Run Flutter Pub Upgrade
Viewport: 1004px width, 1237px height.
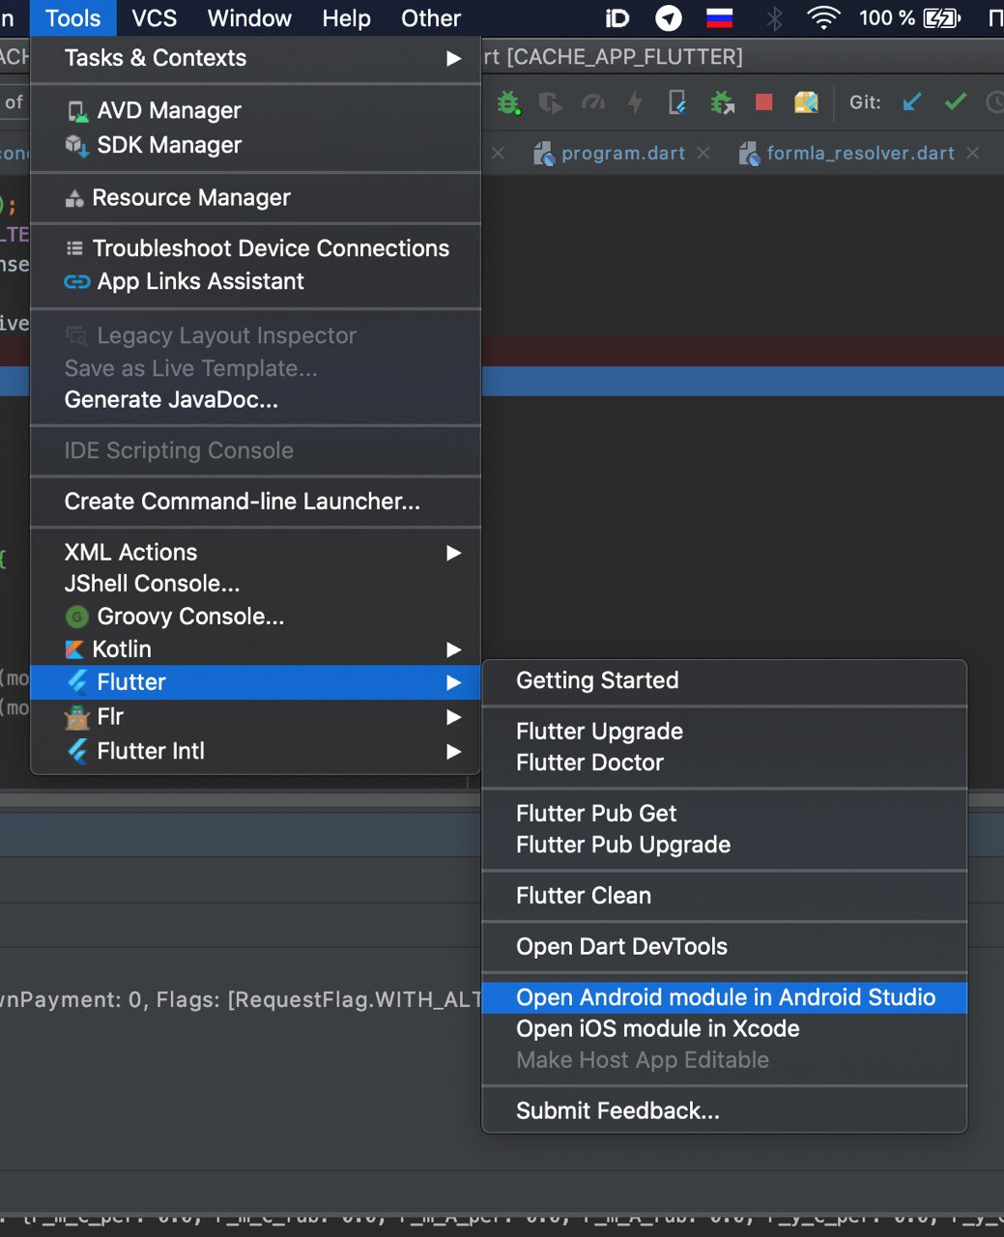(725, 845)
